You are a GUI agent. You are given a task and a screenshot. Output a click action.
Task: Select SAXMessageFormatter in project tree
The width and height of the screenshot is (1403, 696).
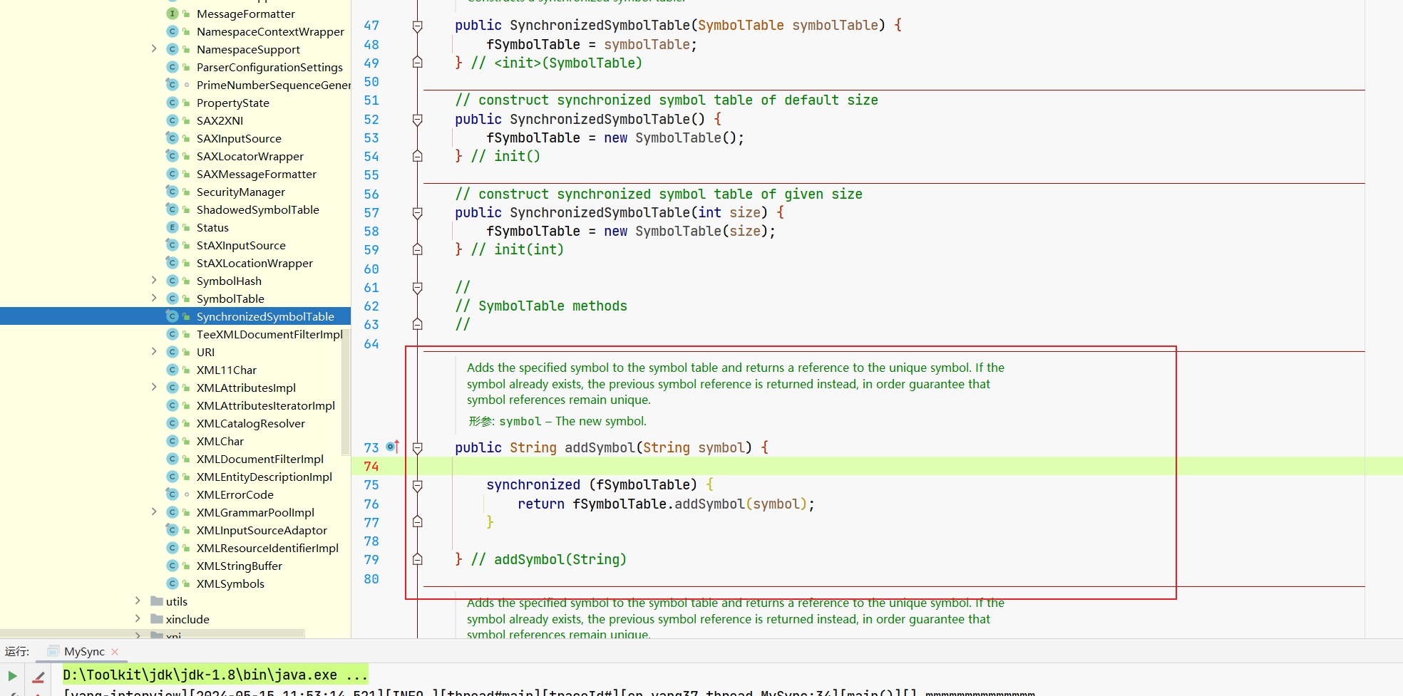257,174
